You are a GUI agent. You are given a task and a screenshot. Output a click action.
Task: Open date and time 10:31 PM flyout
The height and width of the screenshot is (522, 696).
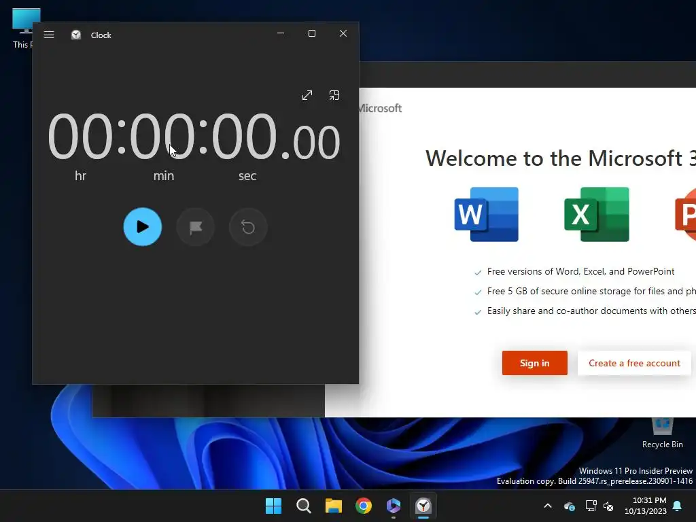coord(646,506)
